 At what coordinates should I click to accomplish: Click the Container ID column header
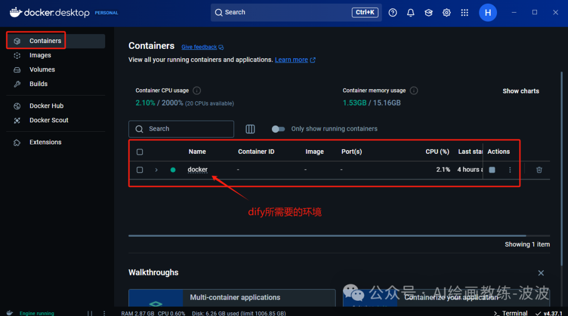(x=256, y=152)
